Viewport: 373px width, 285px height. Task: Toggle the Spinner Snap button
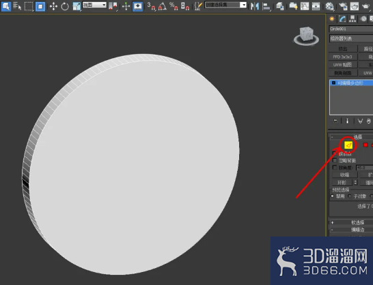pos(185,6)
